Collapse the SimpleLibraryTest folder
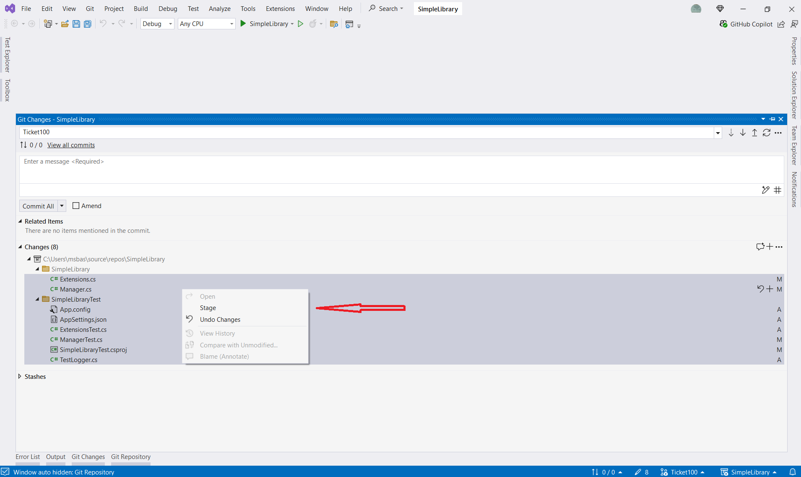 [x=37, y=299]
